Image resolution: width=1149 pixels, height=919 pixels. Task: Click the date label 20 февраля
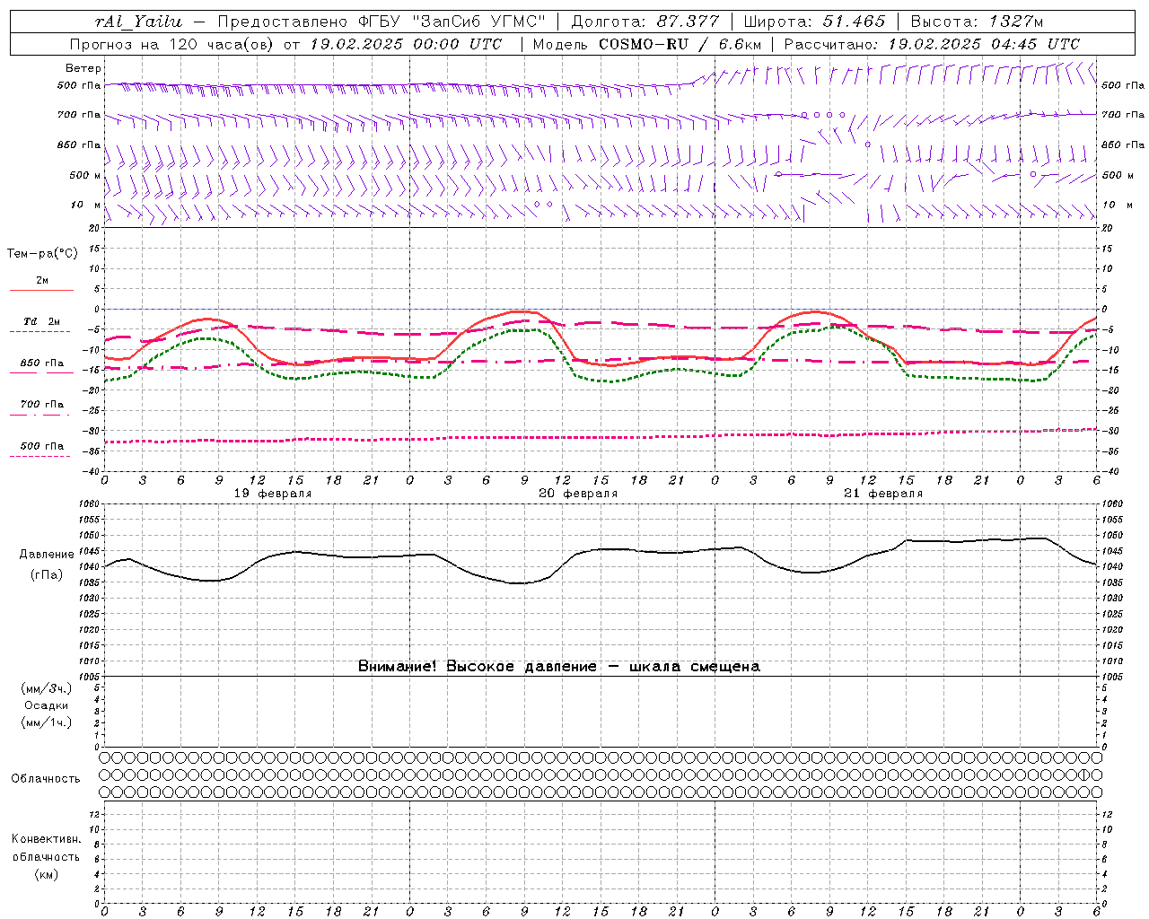point(578,494)
